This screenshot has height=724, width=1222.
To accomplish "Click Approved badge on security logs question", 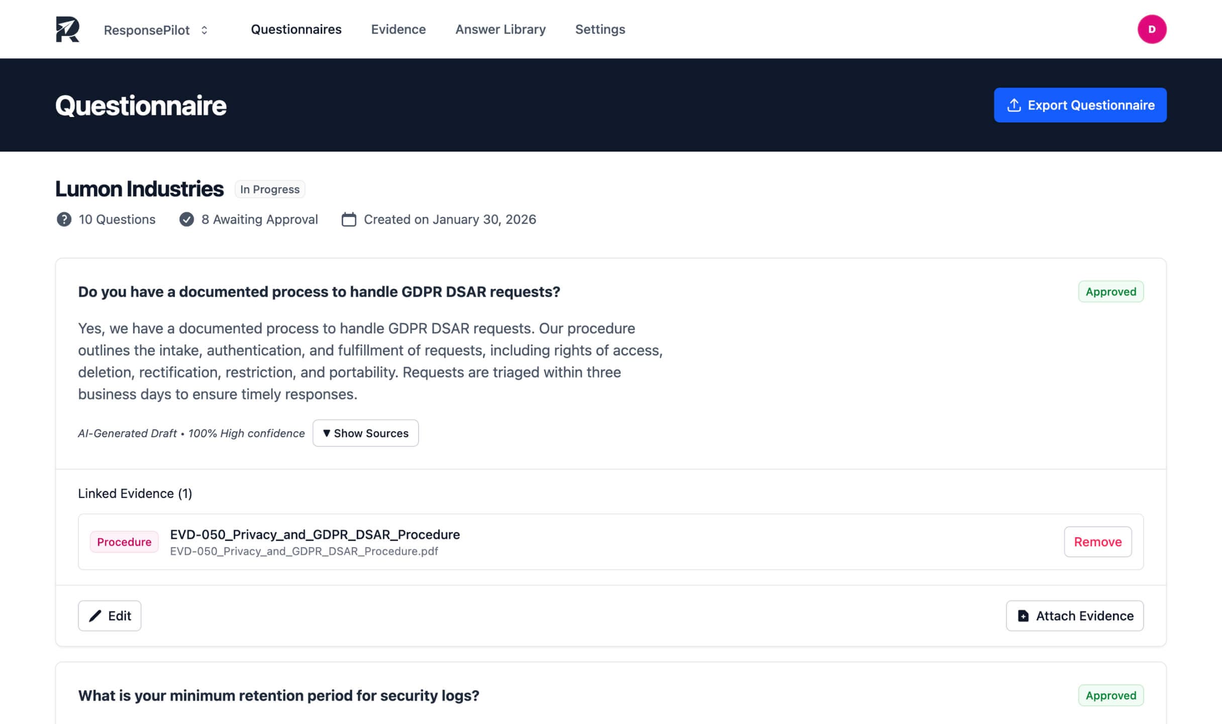I will point(1110,695).
